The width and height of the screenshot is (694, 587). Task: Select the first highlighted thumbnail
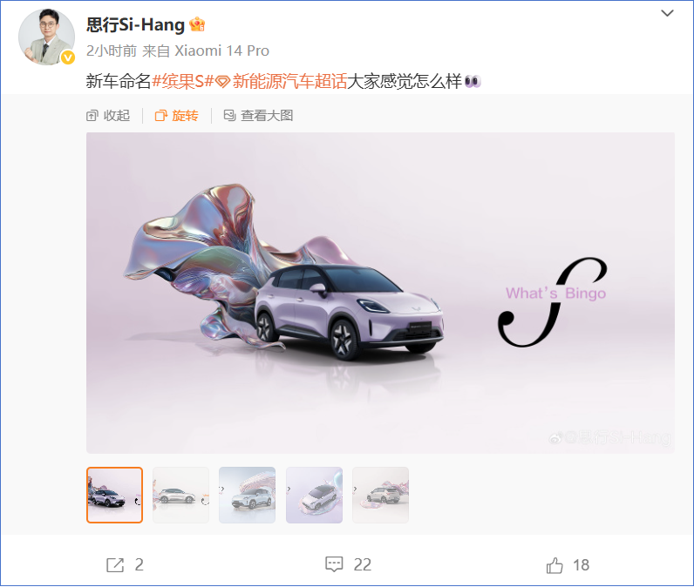(114, 495)
